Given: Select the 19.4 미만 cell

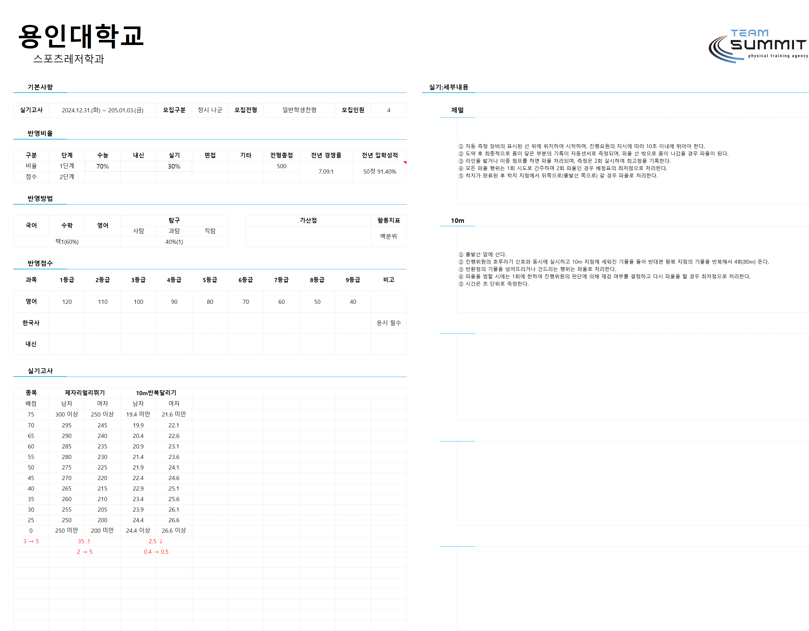Looking at the screenshot, I should [139, 414].
